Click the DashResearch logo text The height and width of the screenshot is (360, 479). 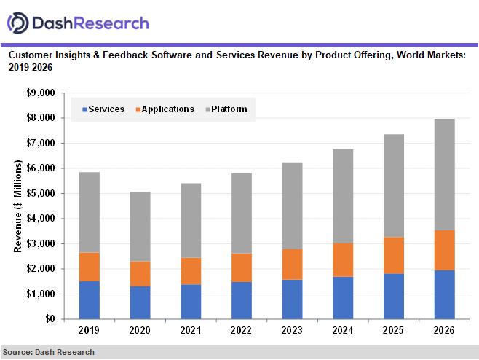pos(90,23)
